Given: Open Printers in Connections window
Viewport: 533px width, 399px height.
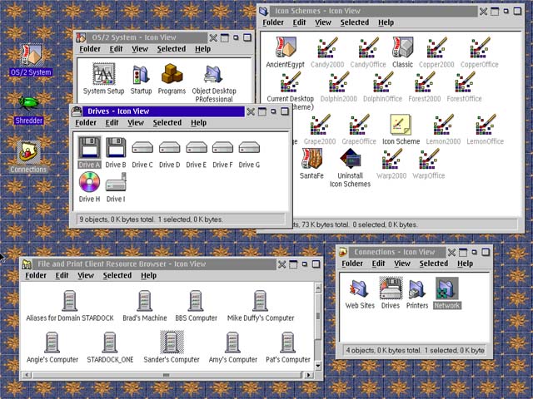Looking at the screenshot, I should point(416,289).
